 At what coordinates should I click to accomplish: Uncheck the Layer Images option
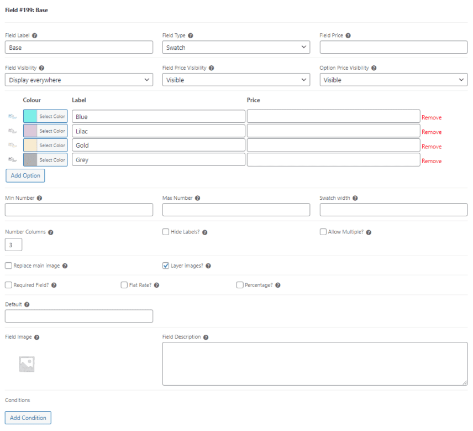[165, 266]
